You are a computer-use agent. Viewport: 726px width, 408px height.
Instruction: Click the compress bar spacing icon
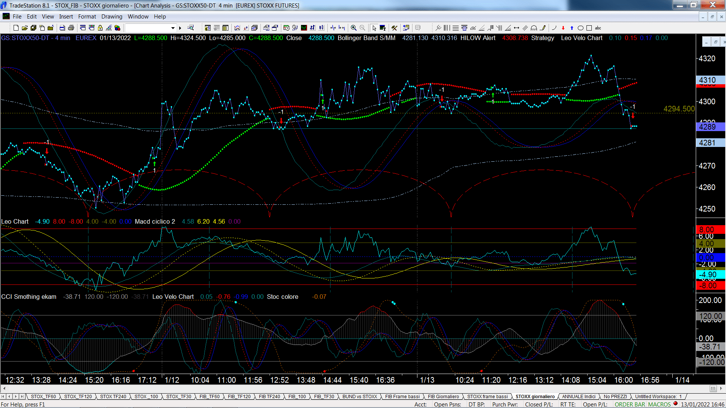[x=333, y=28]
